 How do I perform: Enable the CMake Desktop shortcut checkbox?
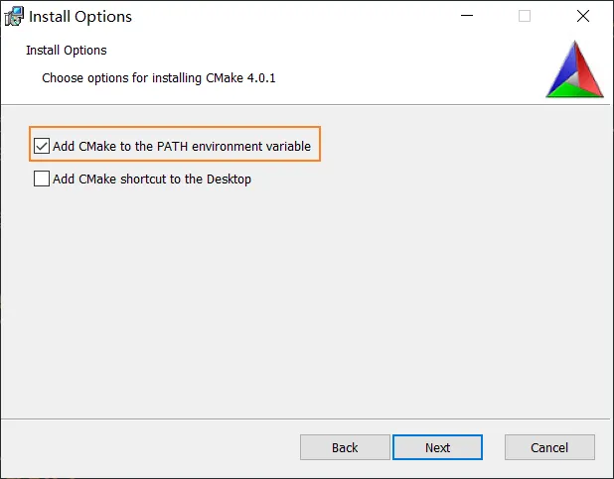pos(42,179)
